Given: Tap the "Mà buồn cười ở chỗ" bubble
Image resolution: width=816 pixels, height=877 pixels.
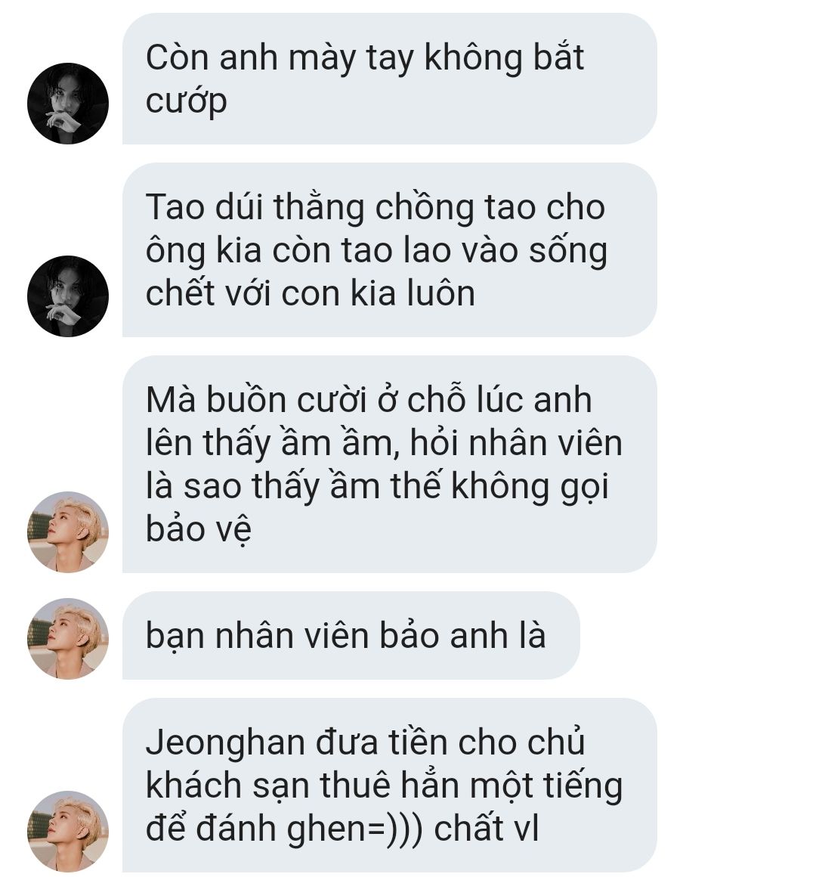Looking at the screenshot, I should 390,464.
